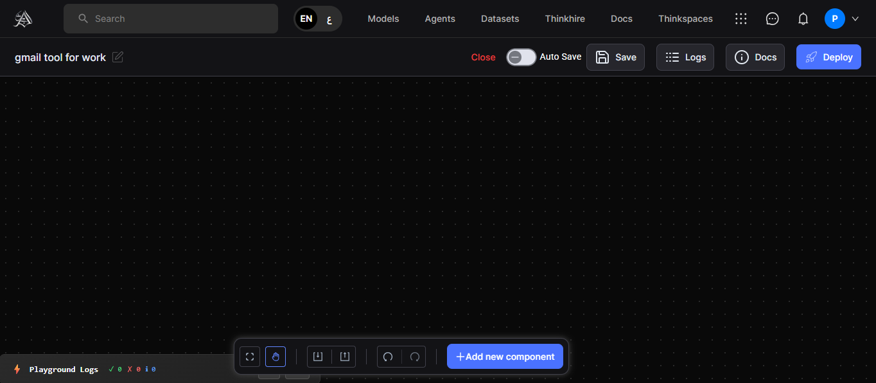Go to the Datasets page

[500, 19]
